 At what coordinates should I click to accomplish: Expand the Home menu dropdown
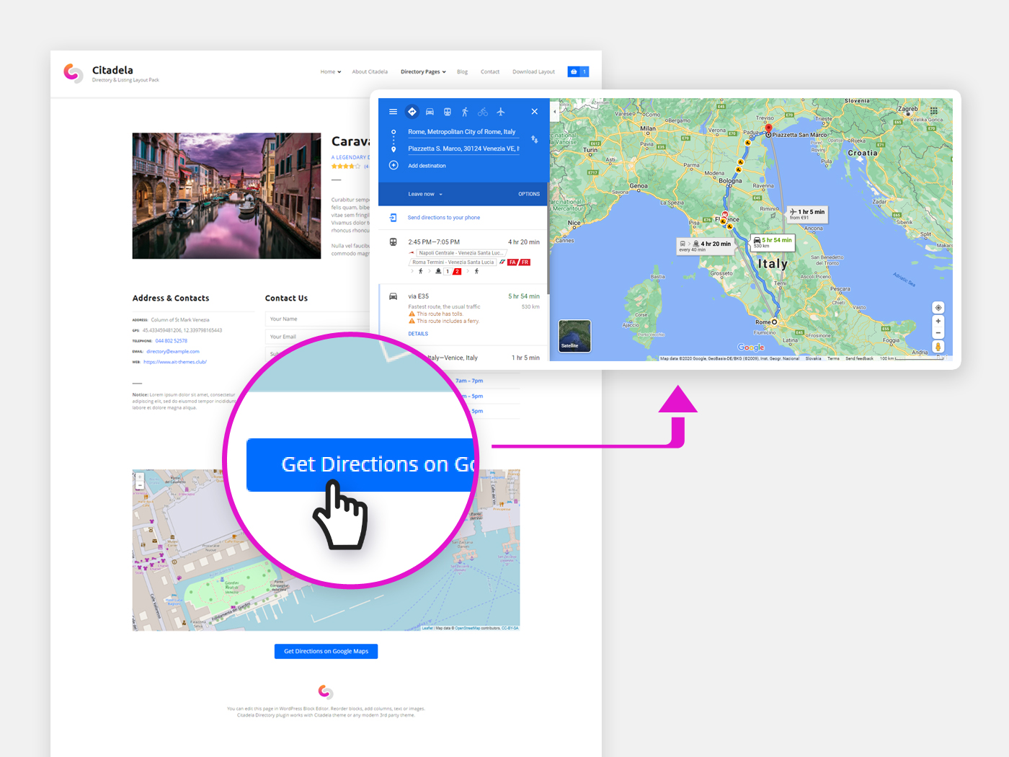point(331,72)
